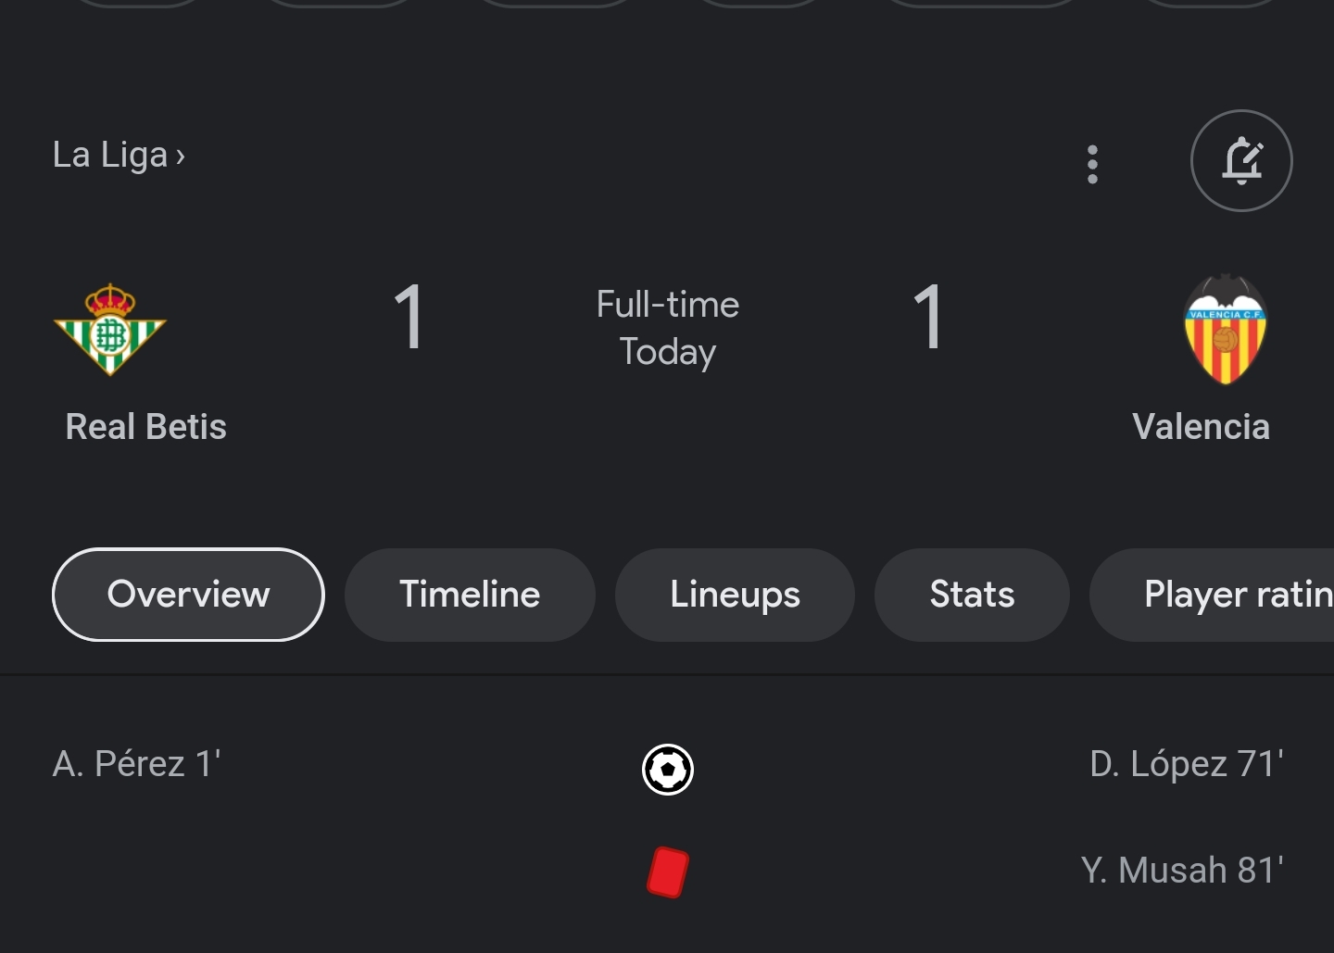Open the Player ratings tab
Viewport: 1334px width, 953px height.
click(1212, 595)
